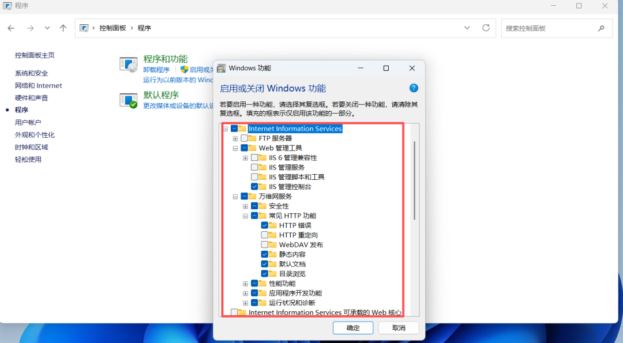The width and height of the screenshot is (623, 343).
Task: Click folder icon of 万维网服务
Action: click(252, 196)
